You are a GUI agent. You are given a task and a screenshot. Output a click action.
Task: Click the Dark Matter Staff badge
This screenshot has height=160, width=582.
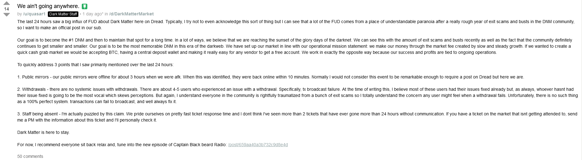[63, 14]
